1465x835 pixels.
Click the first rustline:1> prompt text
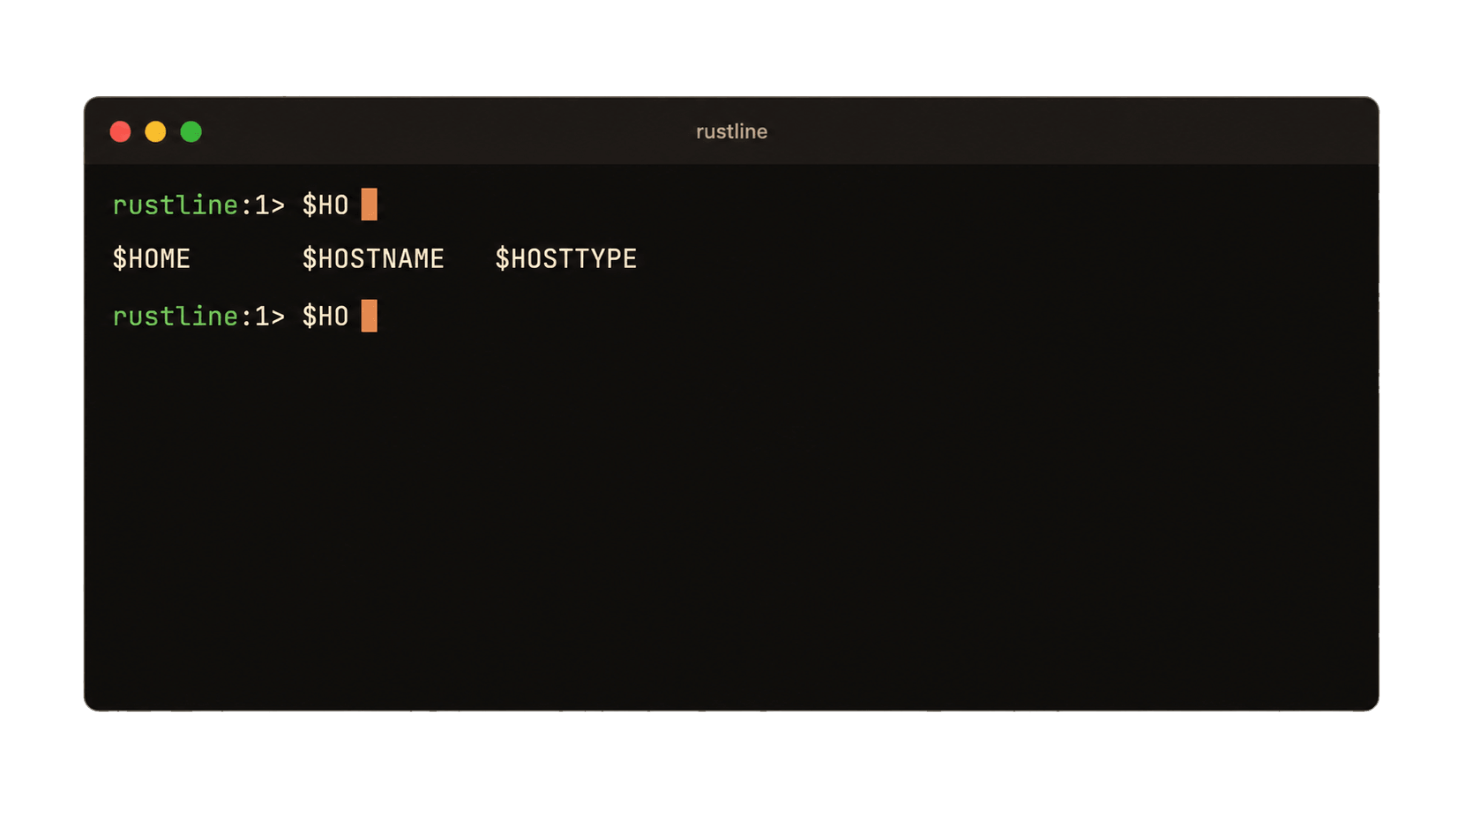coord(198,205)
